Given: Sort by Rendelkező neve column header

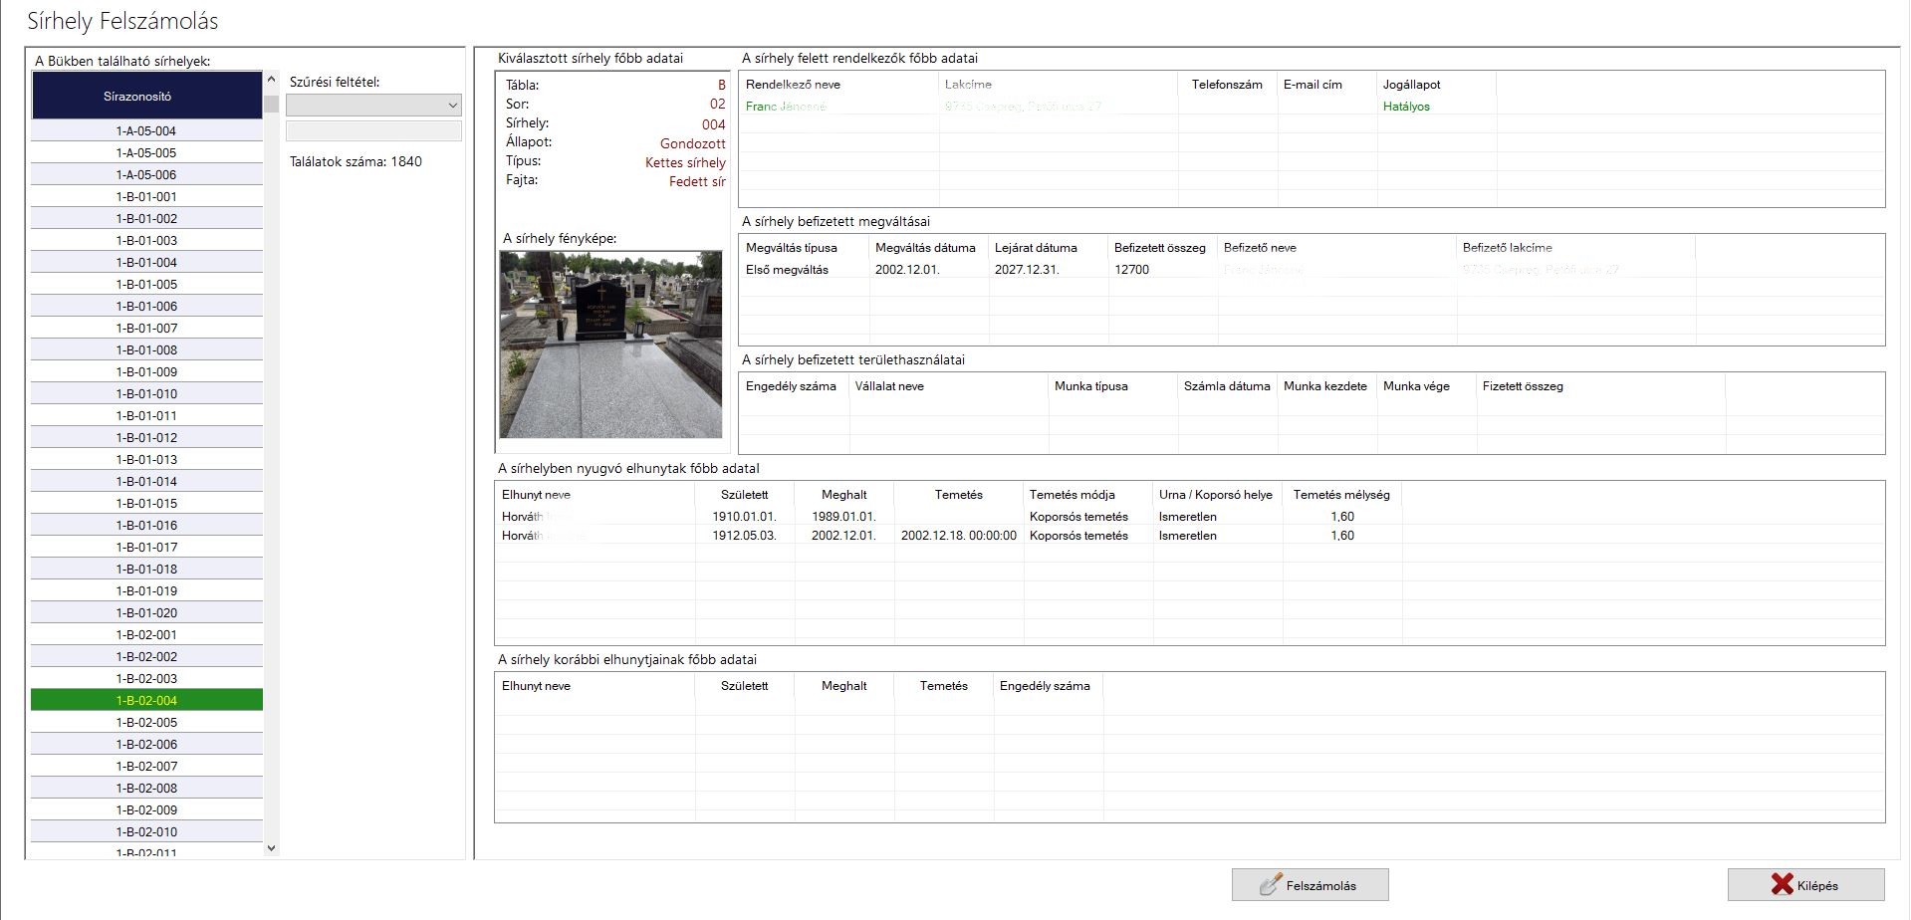Looking at the screenshot, I should (x=793, y=85).
